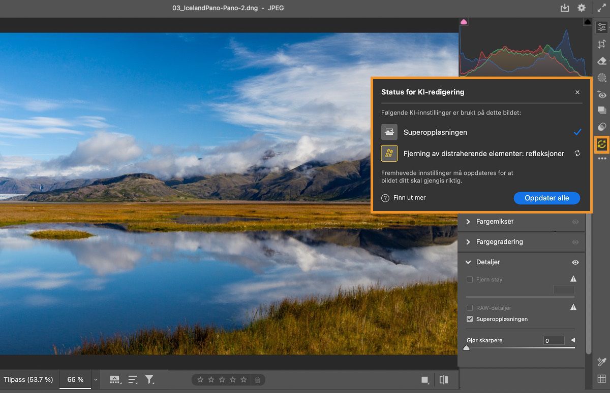The height and width of the screenshot is (393, 610).
Task: Open the Finn ut mer link
Action: 410,198
